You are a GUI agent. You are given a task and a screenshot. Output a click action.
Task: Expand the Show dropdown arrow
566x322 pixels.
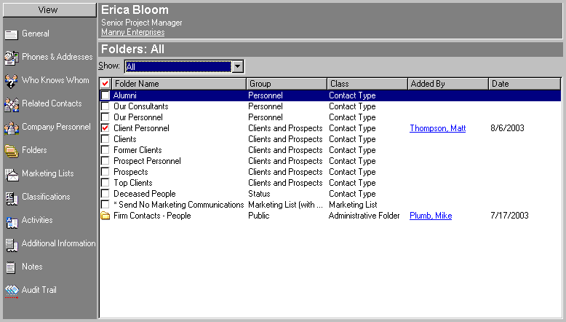coord(237,67)
